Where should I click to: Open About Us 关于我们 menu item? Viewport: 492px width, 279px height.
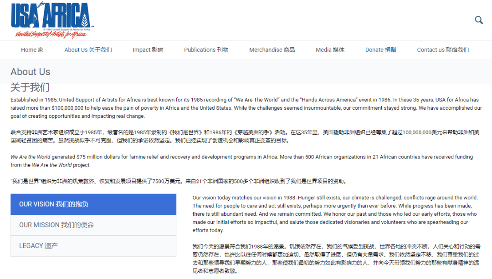(x=88, y=50)
